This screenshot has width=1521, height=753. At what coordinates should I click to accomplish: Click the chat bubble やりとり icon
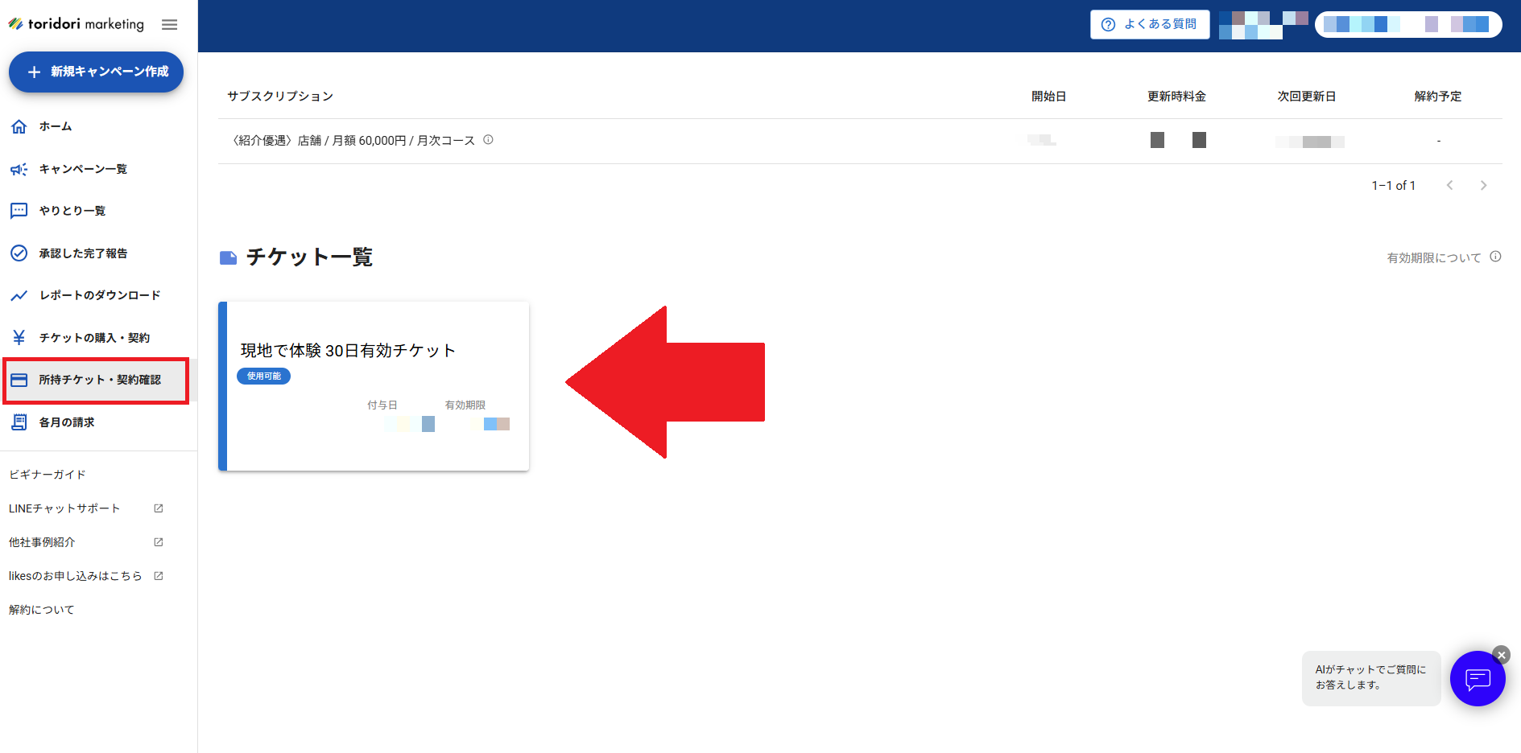tap(19, 211)
